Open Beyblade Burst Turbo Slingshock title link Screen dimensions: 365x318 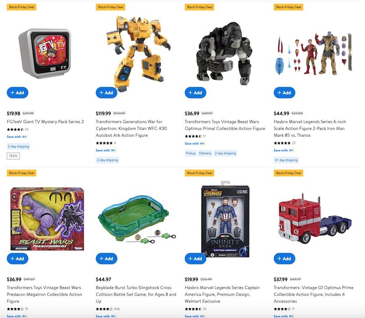pos(136,294)
